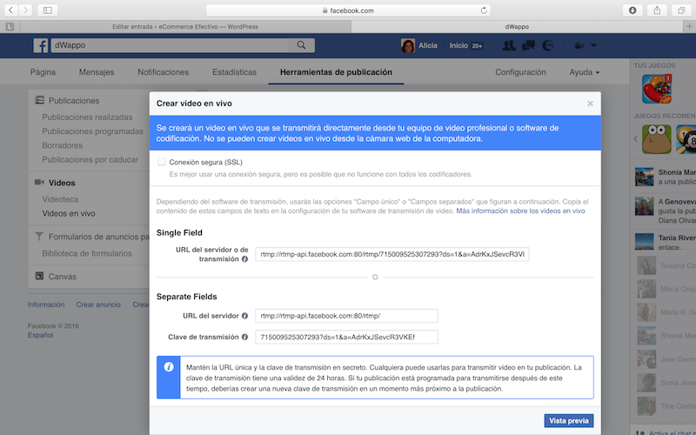
Task: Select the Clave de transmisión input field
Action: click(x=346, y=337)
